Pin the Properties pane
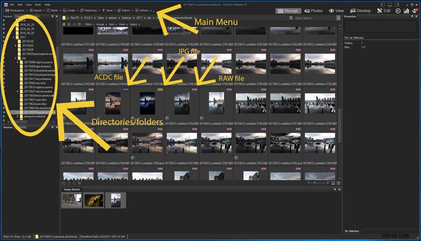 point(412,16)
